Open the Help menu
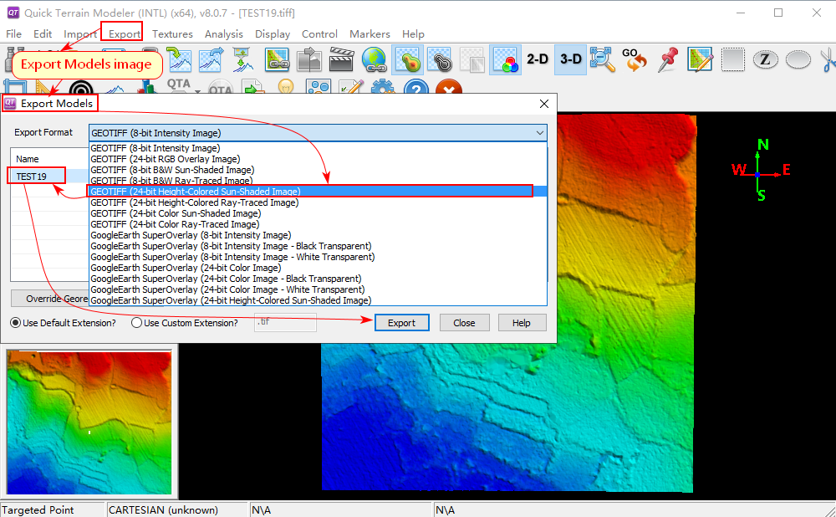The width and height of the screenshot is (836, 517). pos(413,33)
